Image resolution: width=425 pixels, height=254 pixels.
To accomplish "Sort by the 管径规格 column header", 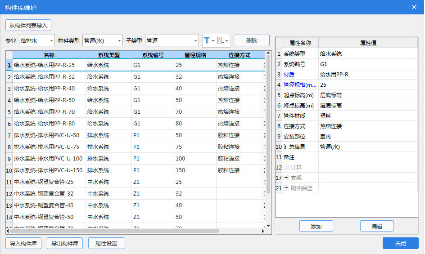I will (195, 55).
